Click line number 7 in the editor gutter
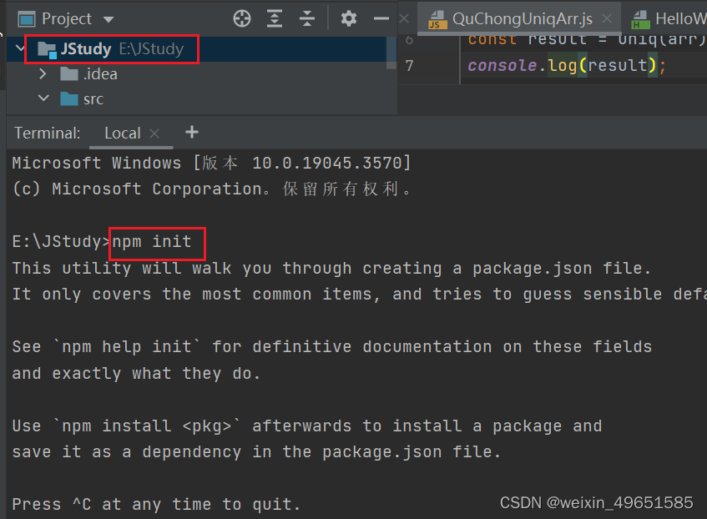 [x=410, y=65]
